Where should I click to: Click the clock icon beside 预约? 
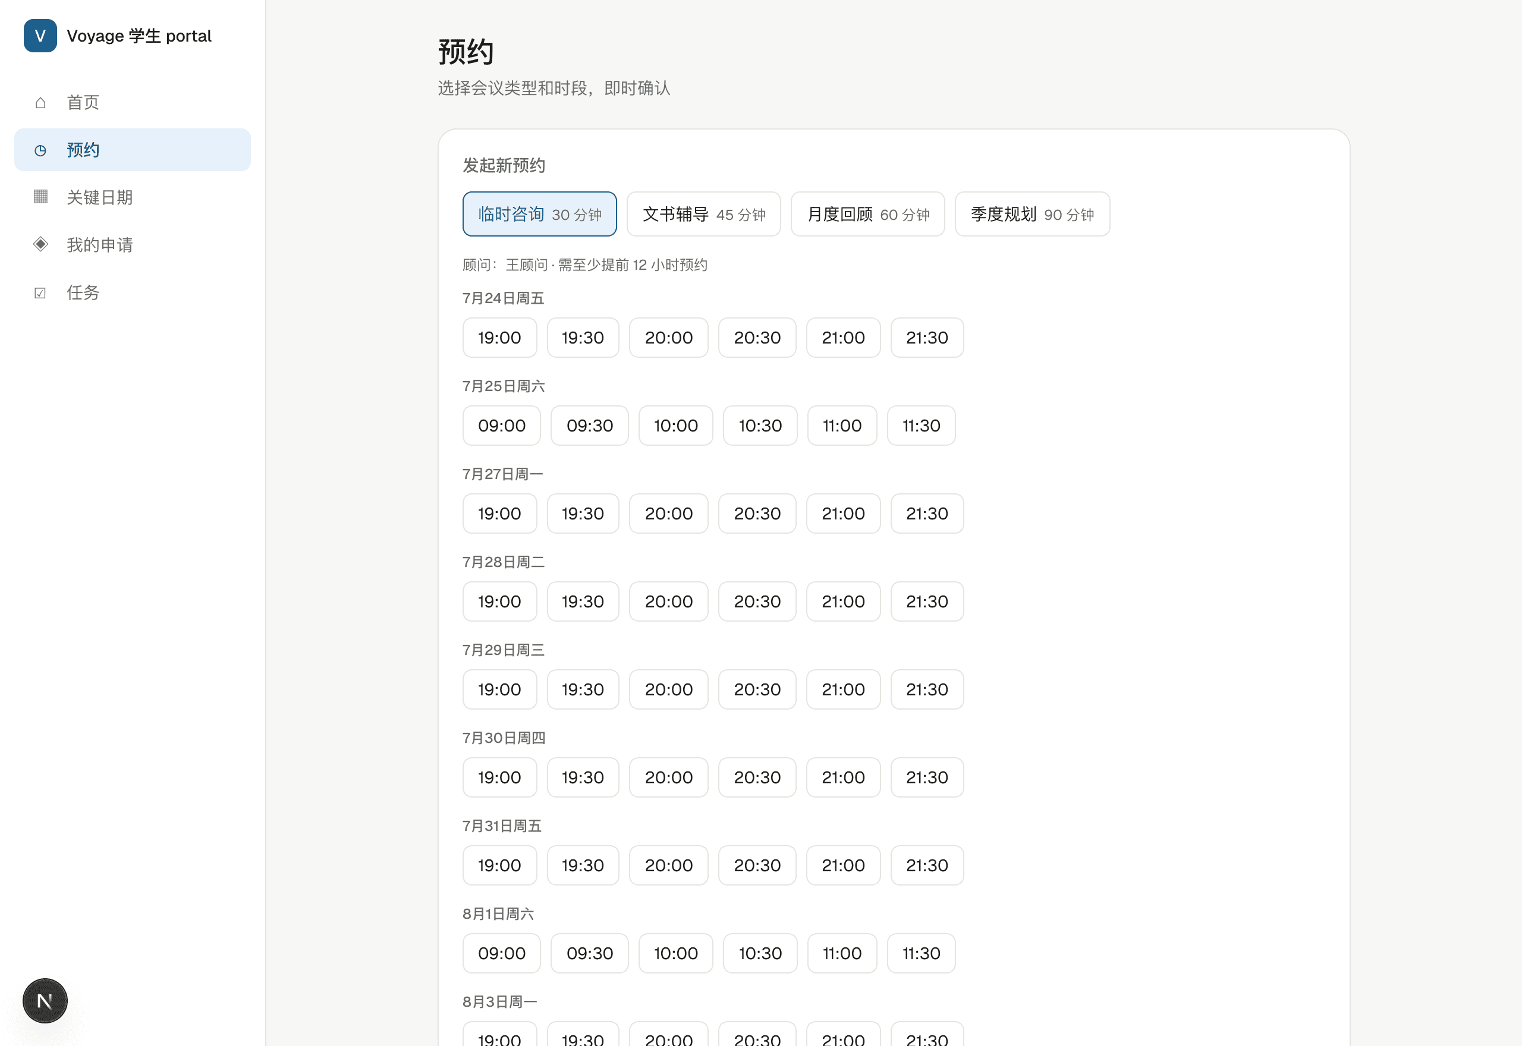click(40, 150)
